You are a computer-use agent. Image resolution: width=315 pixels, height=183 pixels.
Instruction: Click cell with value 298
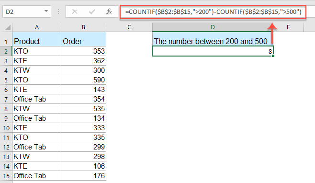click(x=83, y=157)
